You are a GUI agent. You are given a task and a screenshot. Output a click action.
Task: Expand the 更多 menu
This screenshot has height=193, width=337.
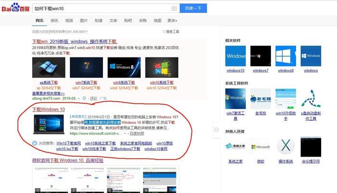(172, 21)
